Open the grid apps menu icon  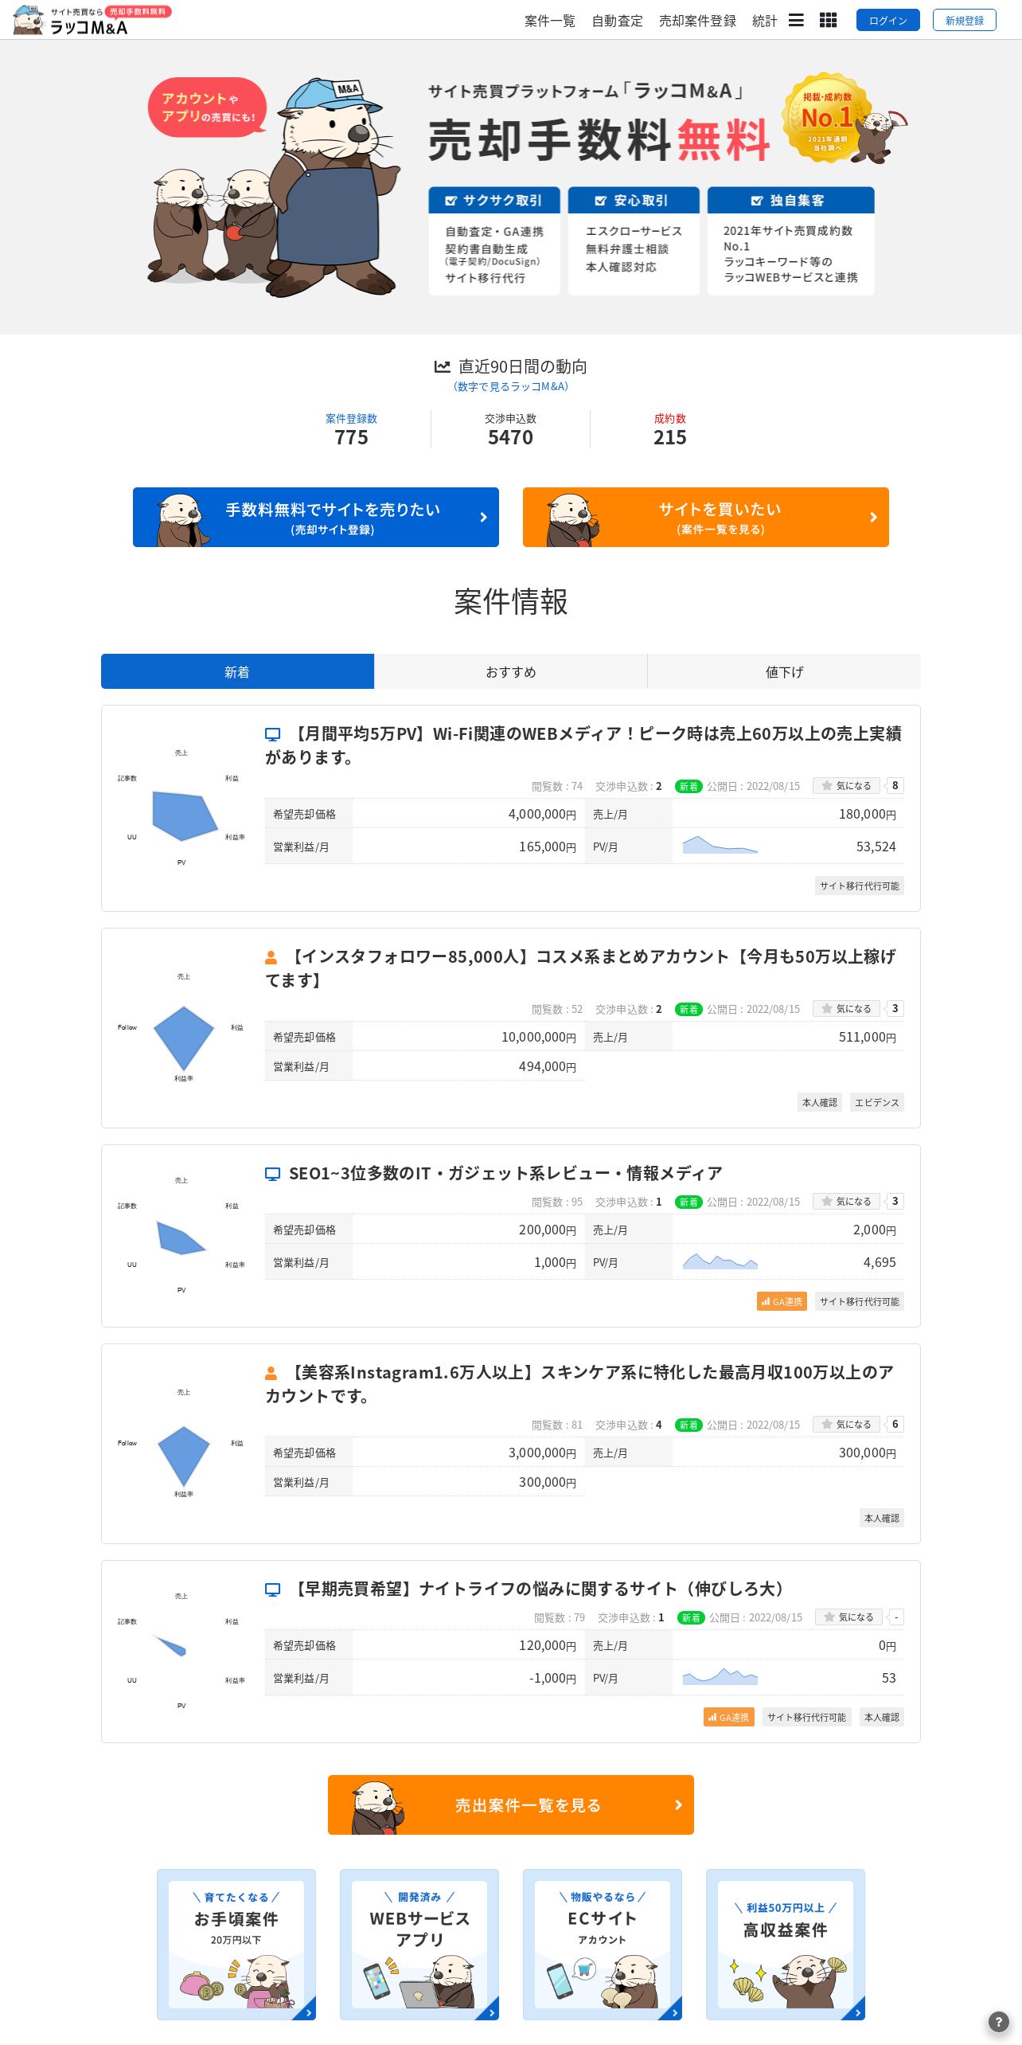pos(828,20)
